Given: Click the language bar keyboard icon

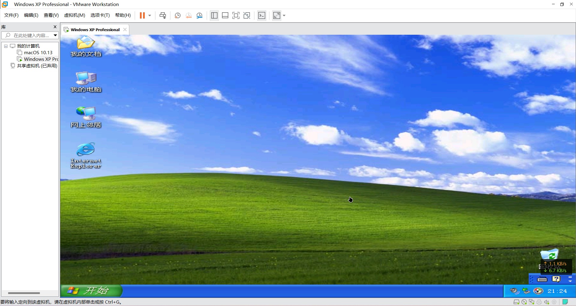Looking at the screenshot, I should (542, 279).
